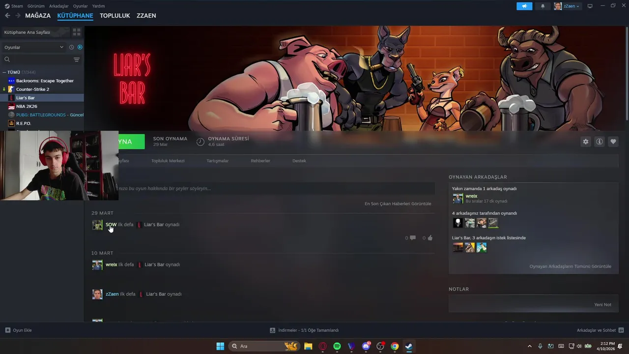Open Google Chrome from the taskbar
629x354 pixels.
point(395,346)
